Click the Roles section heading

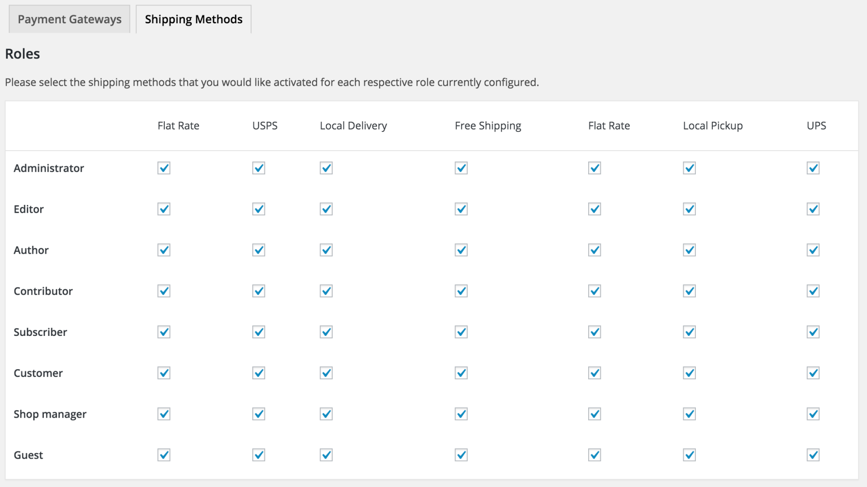(x=22, y=53)
